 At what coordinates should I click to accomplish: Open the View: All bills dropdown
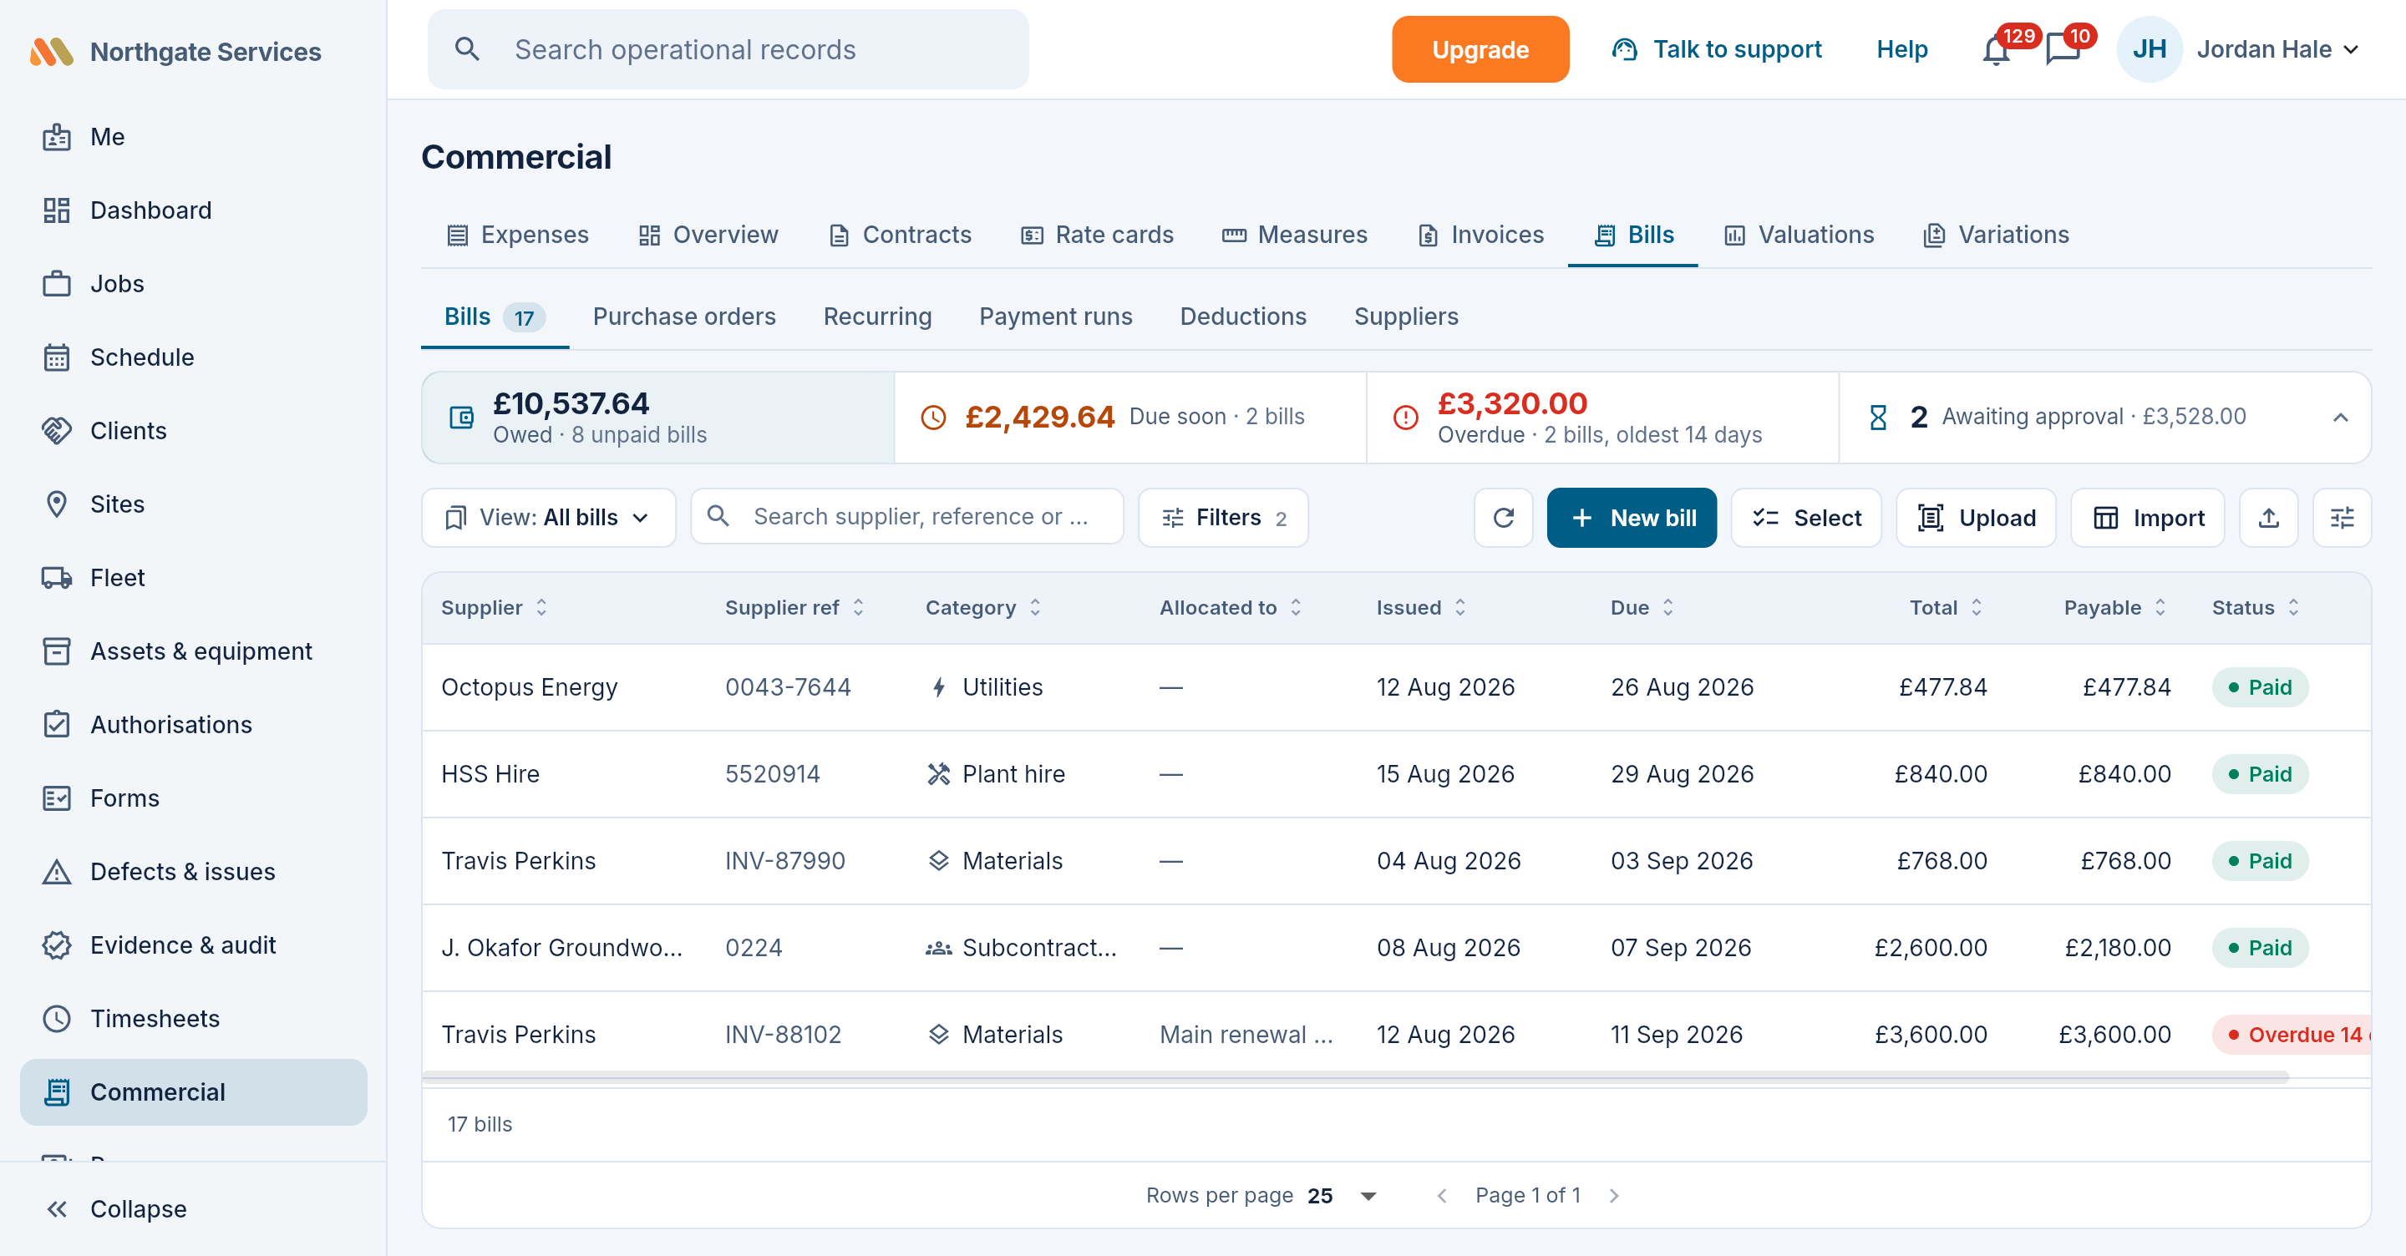548,517
